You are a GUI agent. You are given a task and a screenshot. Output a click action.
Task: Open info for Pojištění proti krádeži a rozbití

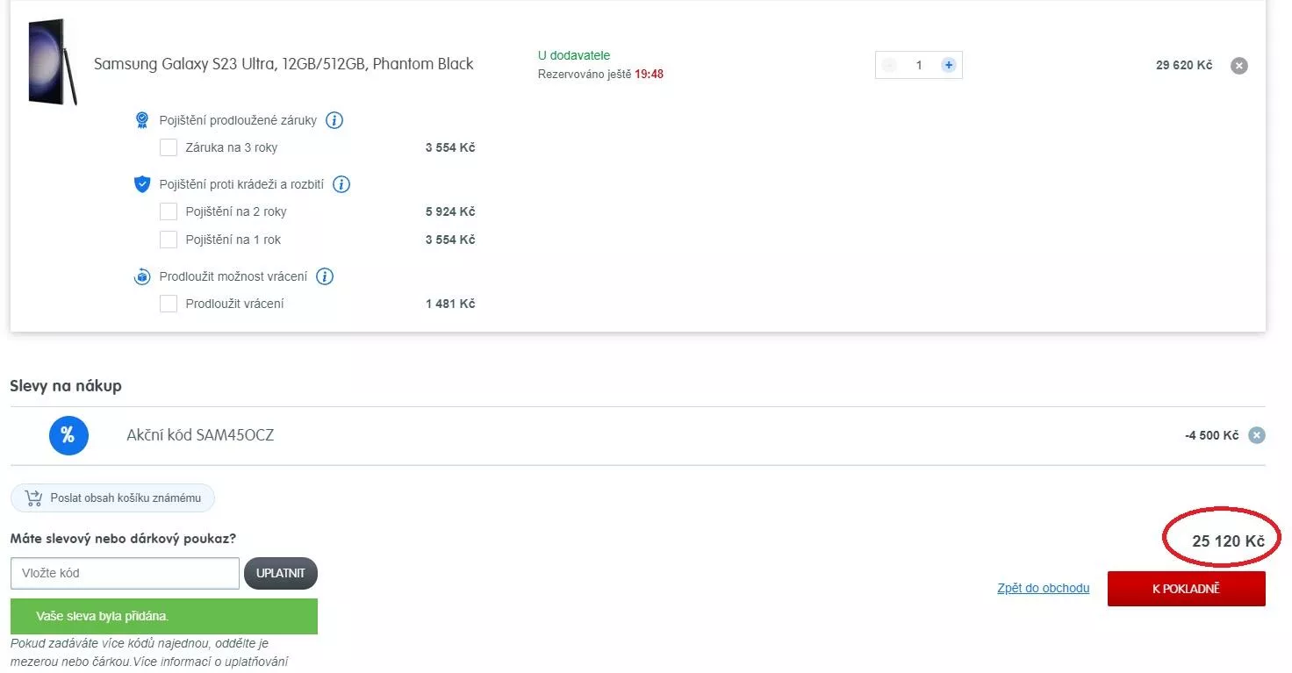tap(341, 184)
